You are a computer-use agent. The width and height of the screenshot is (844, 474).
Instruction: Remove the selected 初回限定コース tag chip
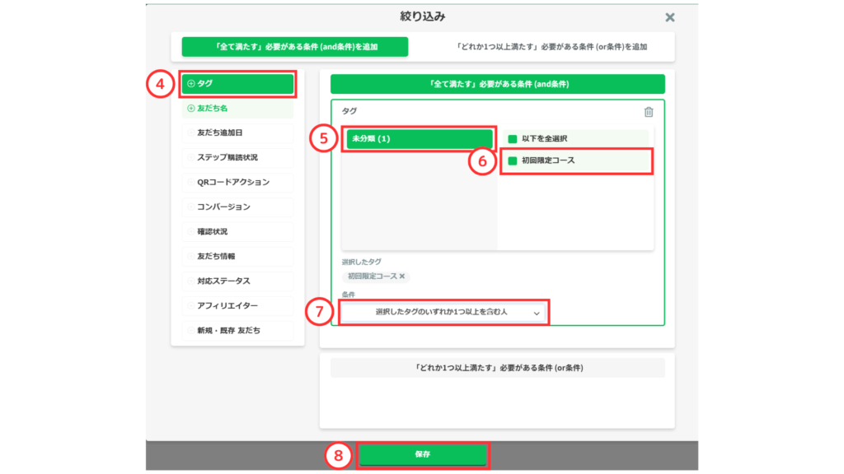click(402, 276)
